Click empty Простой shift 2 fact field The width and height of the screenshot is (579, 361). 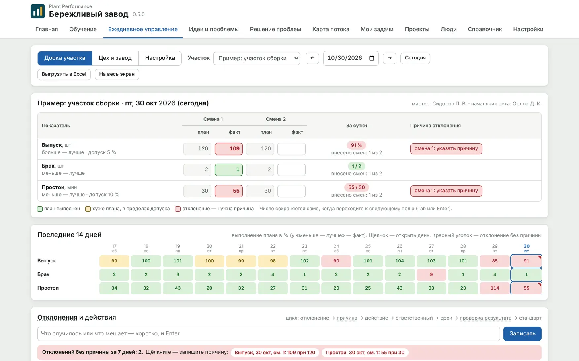[292, 191]
